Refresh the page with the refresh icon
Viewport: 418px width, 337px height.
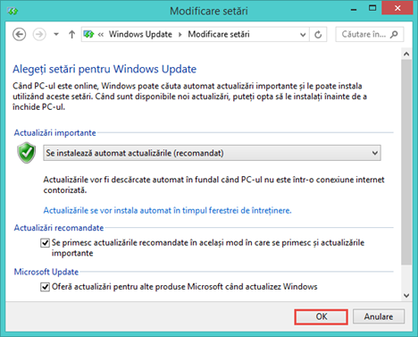[318, 35]
